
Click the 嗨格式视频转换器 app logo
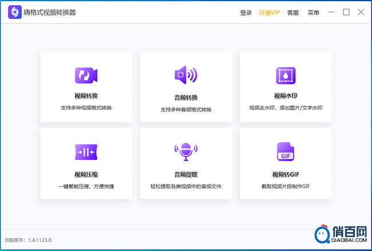[x=15, y=12]
